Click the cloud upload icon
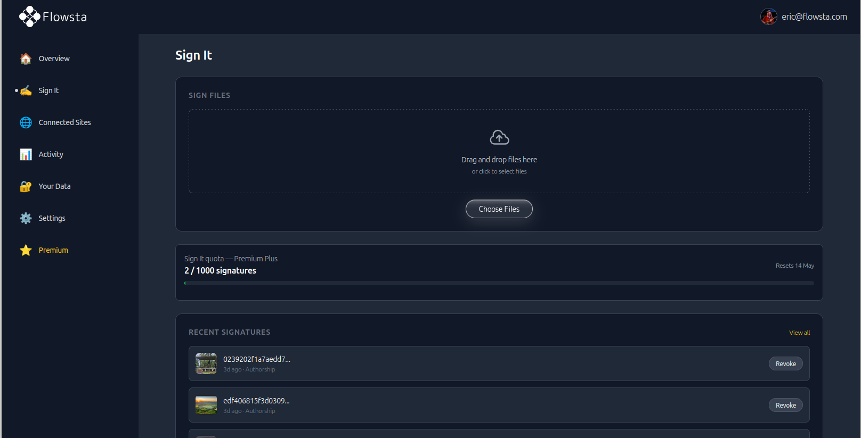The image size is (861, 438). pos(499,137)
